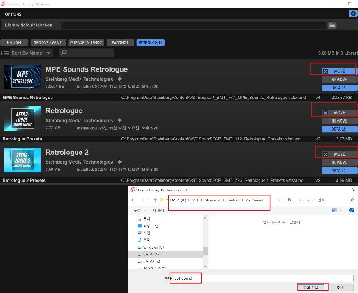The height and width of the screenshot is (293, 358).
Task: Open view options dropdown arrow
Action: click(340, 210)
